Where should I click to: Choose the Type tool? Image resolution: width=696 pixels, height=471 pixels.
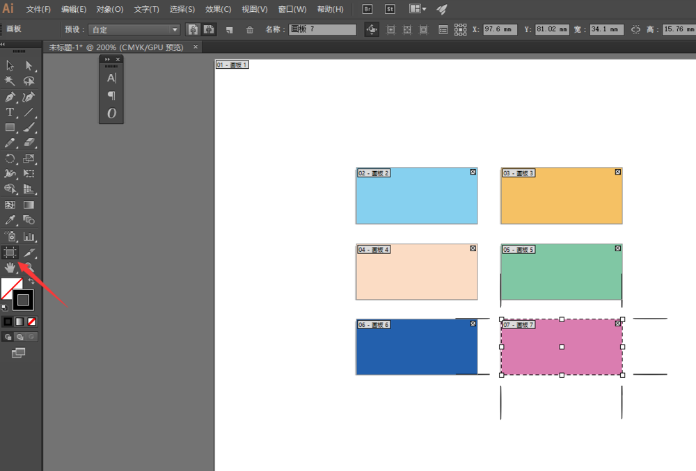coord(10,112)
